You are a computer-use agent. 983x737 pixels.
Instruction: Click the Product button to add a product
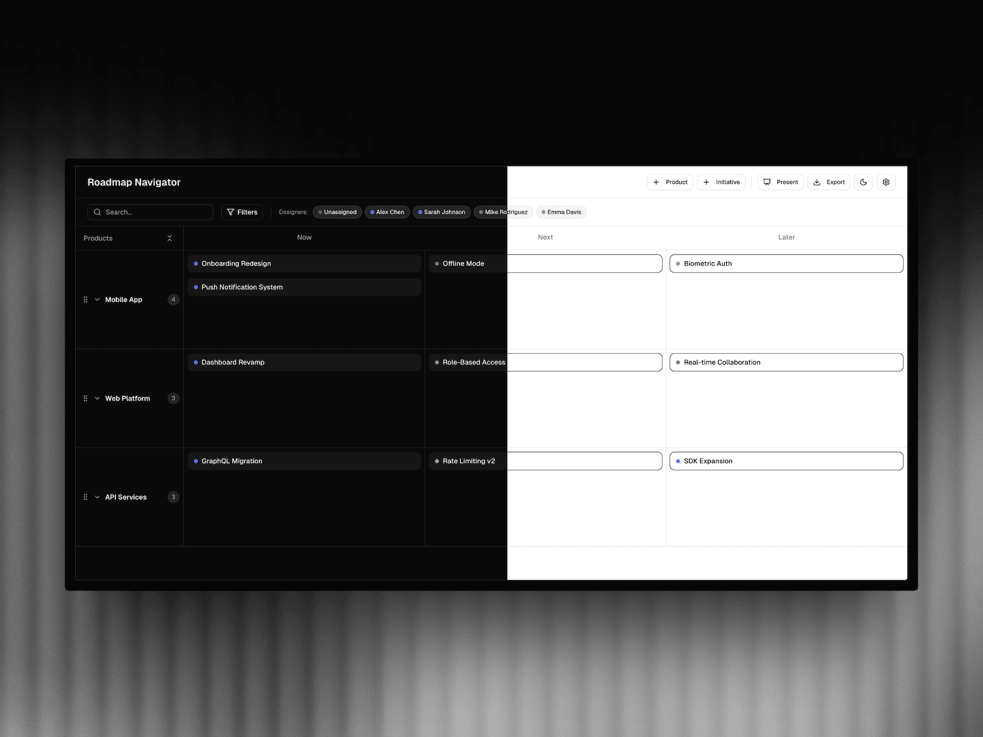point(670,182)
